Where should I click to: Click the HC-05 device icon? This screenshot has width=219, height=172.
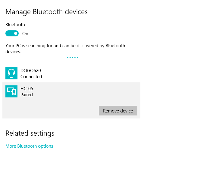click(11, 91)
